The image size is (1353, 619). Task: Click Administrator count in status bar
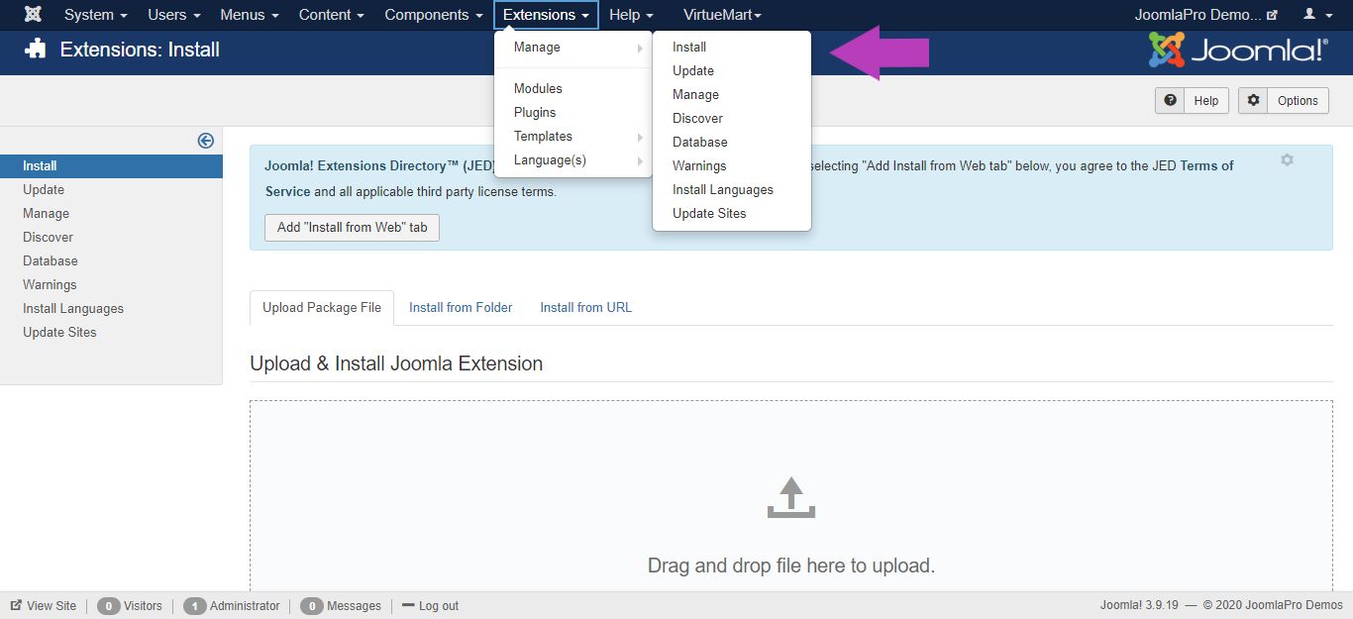tap(232, 605)
